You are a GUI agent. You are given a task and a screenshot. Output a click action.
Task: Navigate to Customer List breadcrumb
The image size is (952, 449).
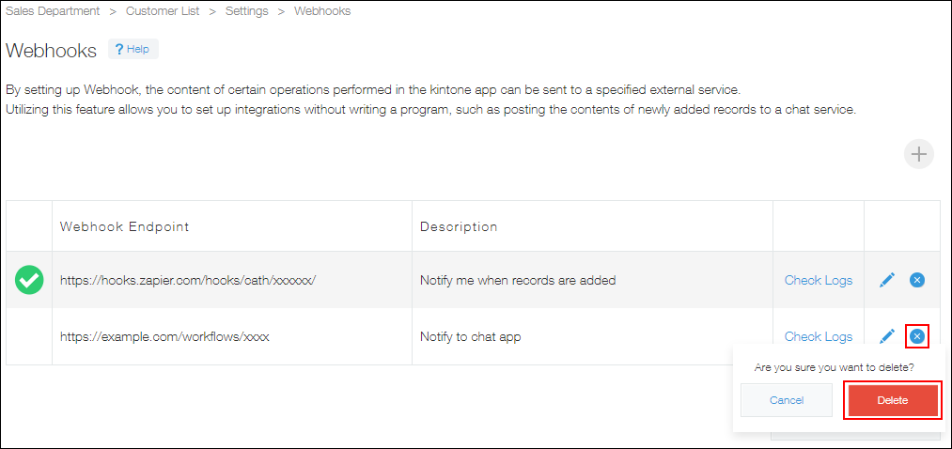point(164,11)
